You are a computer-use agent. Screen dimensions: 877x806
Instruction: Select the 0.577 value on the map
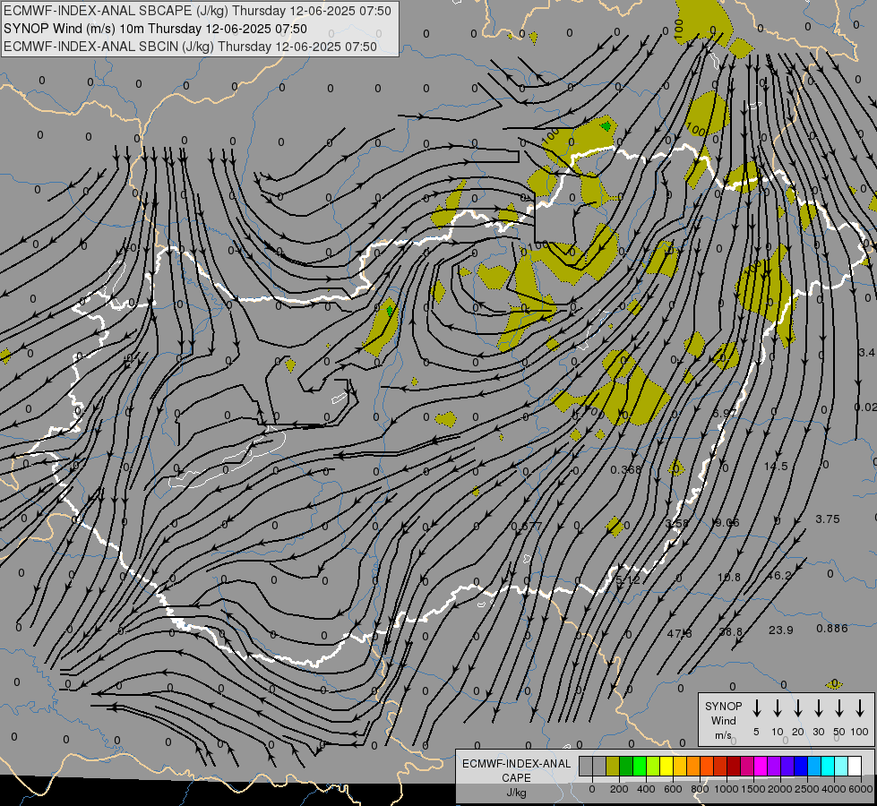pyautogui.click(x=527, y=527)
